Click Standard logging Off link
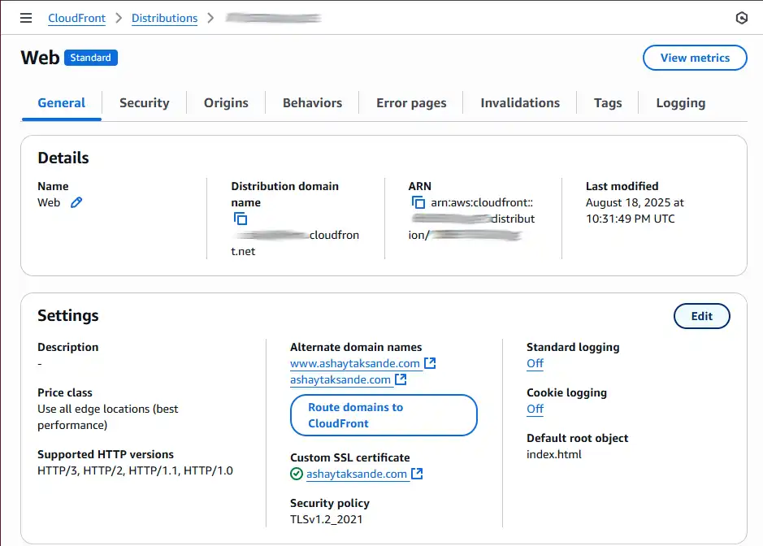Screen dimensions: 763x546 [535, 363]
